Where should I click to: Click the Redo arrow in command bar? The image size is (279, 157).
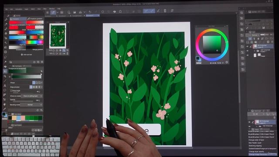click(x=96, y=12)
